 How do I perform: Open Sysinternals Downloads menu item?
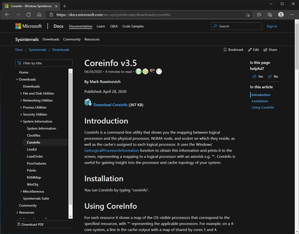coord(51,39)
